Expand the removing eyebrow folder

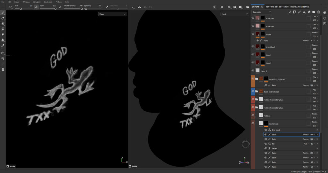point(257,79)
